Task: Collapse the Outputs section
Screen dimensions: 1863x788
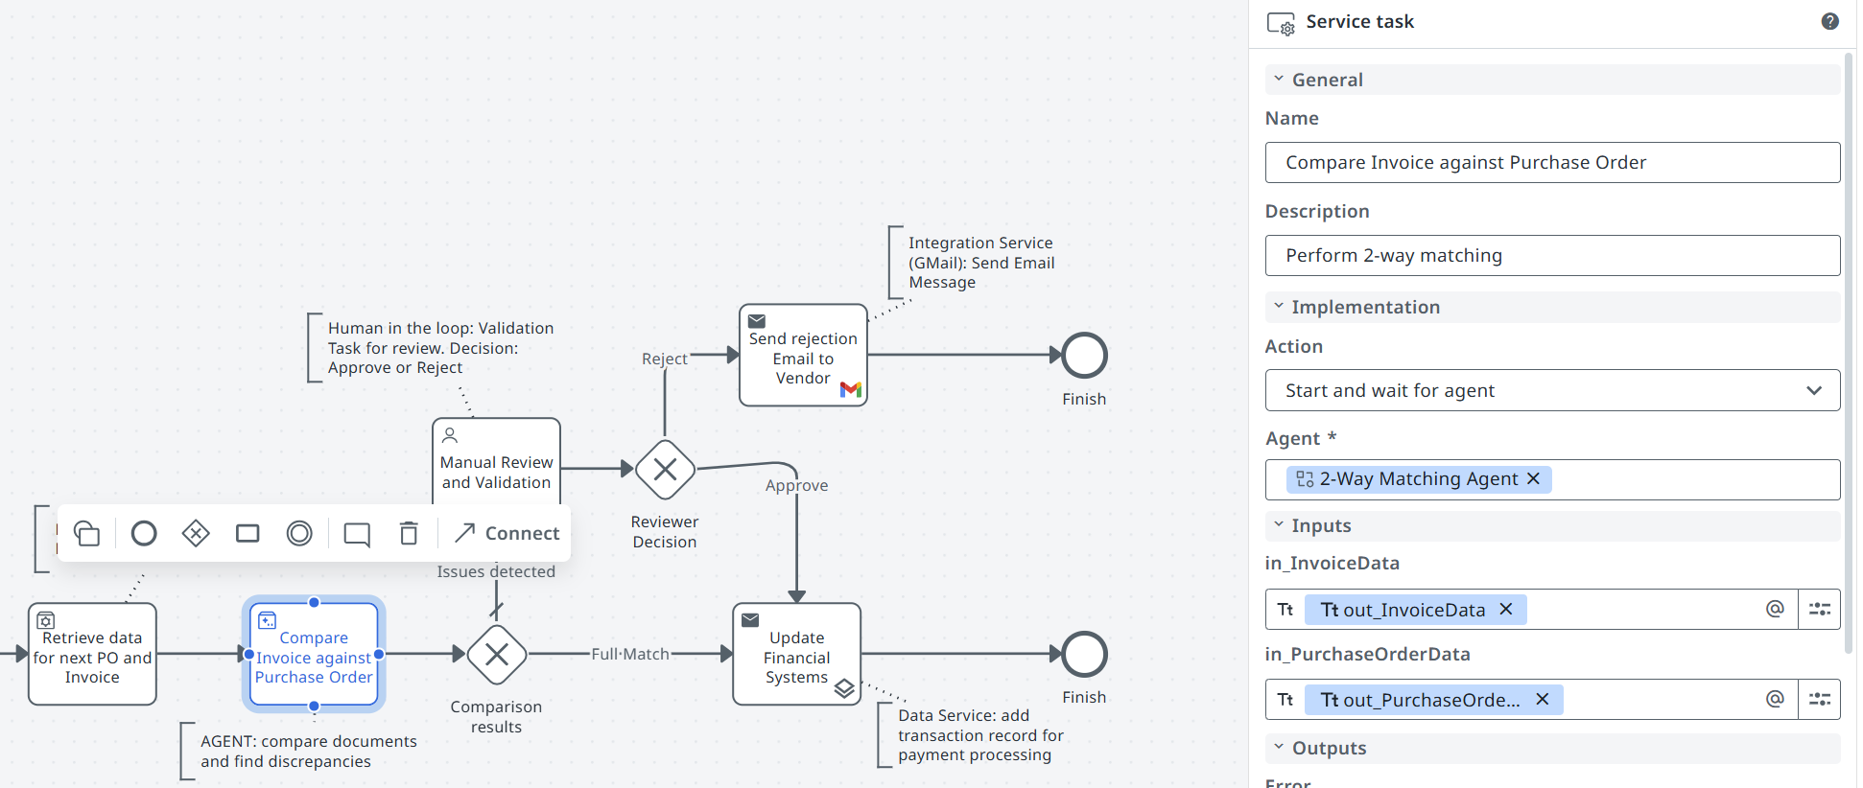Action: point(1279,747)
